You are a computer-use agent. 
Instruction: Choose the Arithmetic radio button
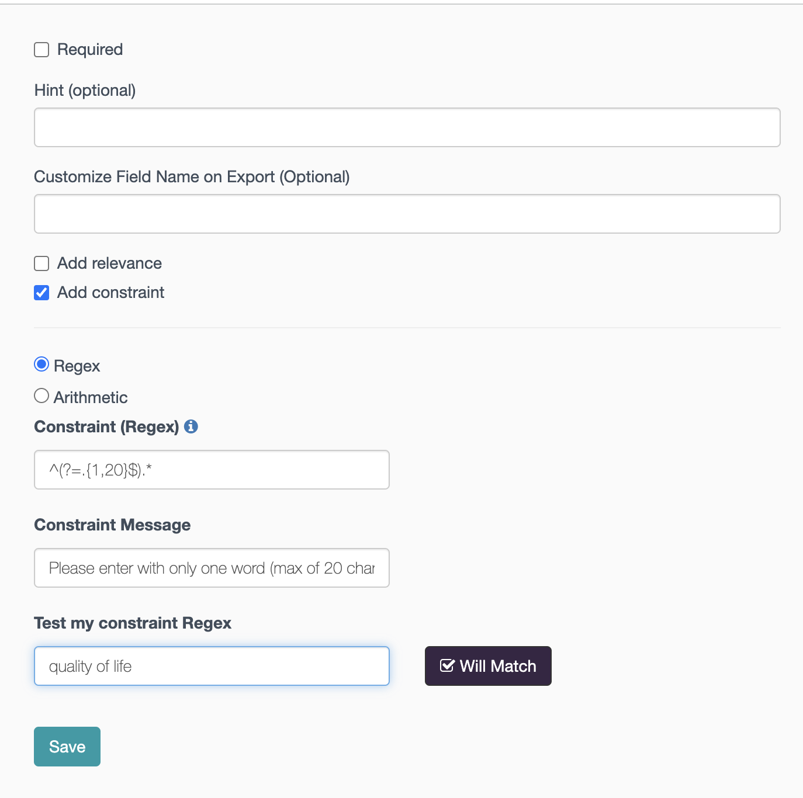[x=41, y=396]
